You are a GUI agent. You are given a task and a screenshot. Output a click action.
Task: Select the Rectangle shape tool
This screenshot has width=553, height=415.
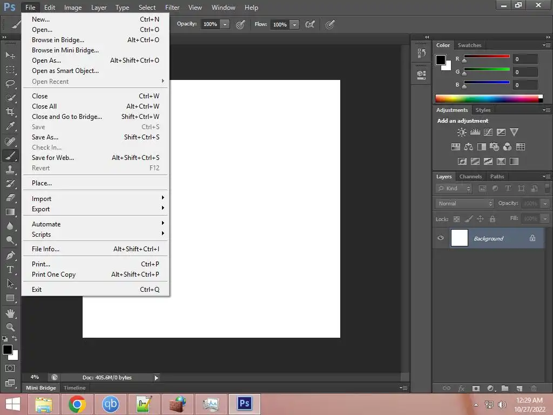point(10,298)
